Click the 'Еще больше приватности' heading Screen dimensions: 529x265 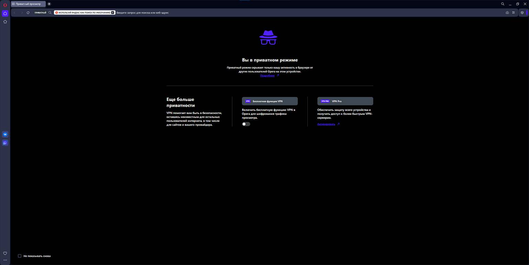181,102
